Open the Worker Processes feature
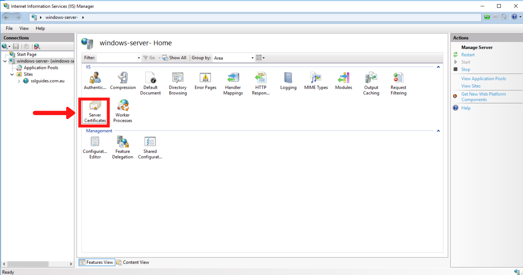The width and height of the screenshot is (523, 275). pyautogui.click(x=123, y=111)
